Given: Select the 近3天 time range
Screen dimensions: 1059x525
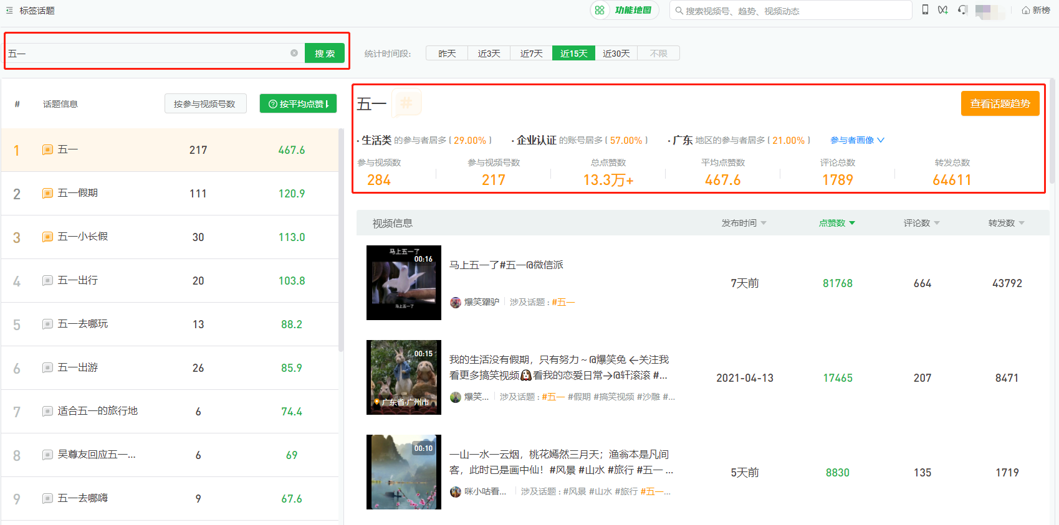Looking at the screenshot, I should [489, 54].
